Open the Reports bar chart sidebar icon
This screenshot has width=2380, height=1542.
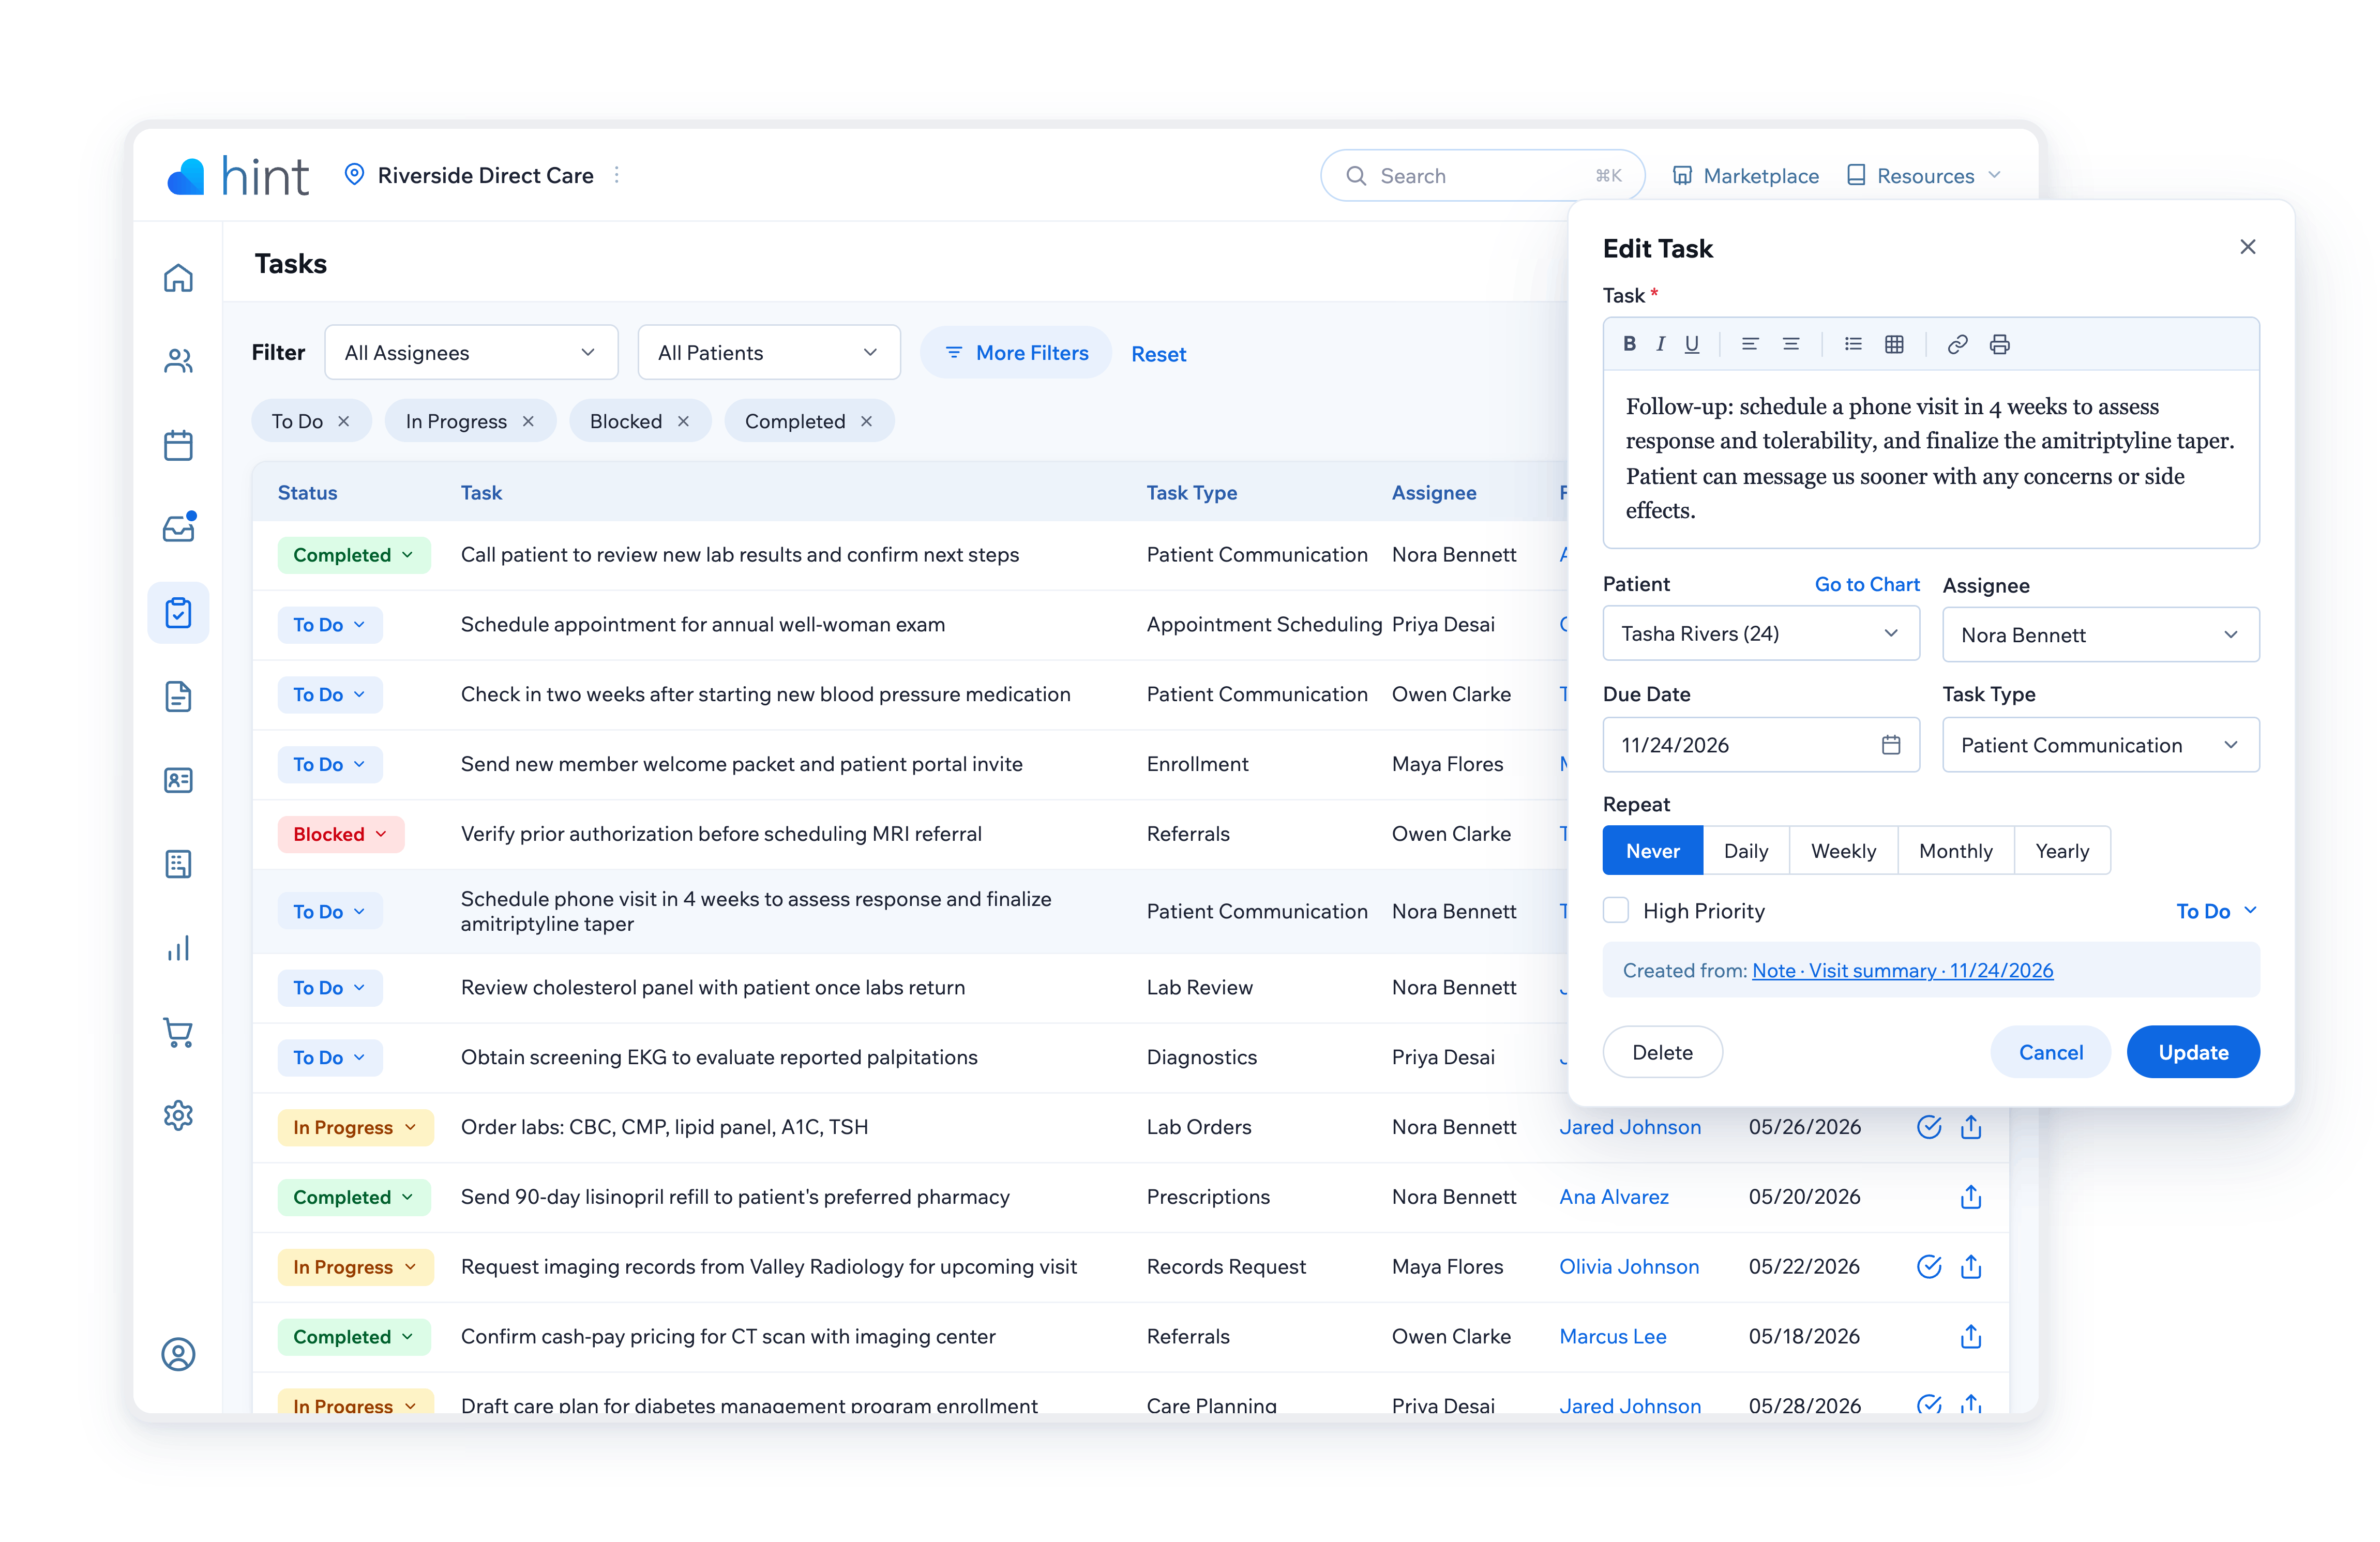(x=178, y=948)
